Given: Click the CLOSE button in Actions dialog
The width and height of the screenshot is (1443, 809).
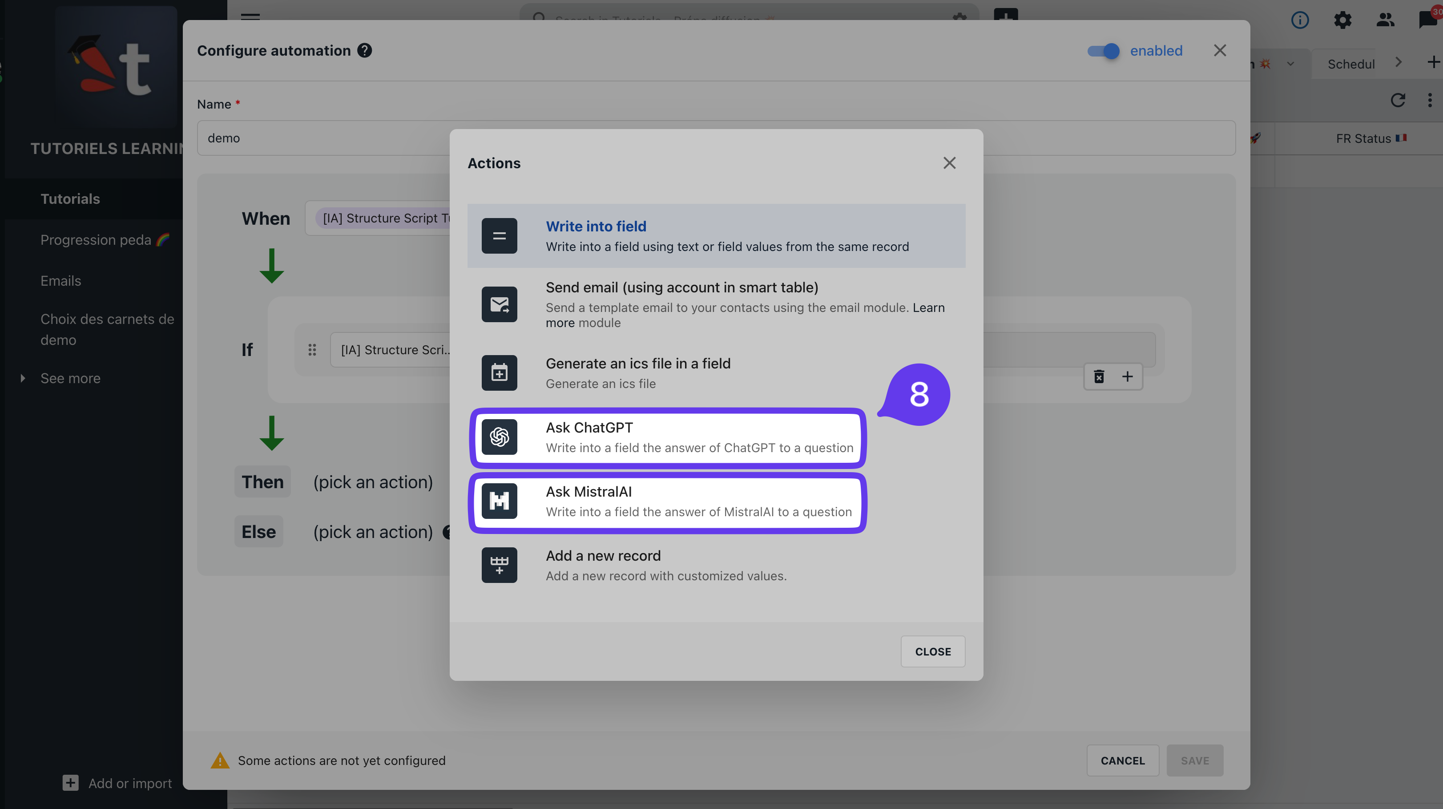Looking at the screenshot, I should pyautogui.click(x=933, y=651).
